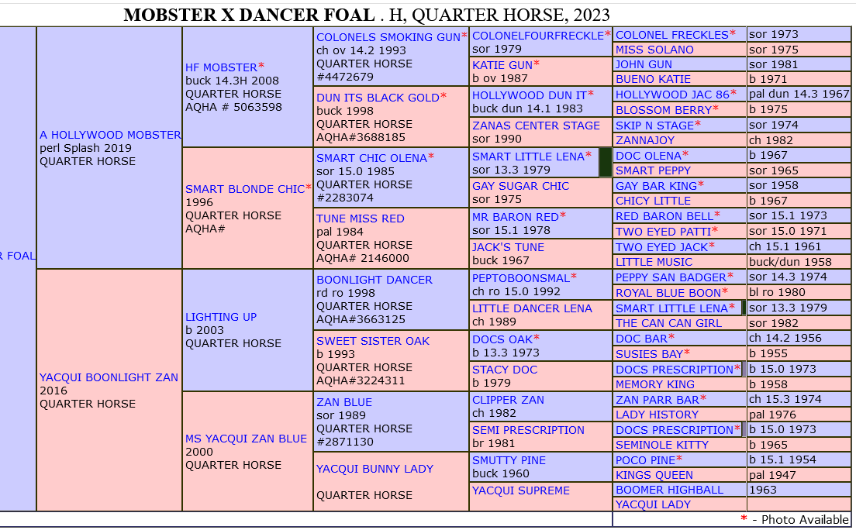Follow the ZAN PARR BAR link
The image size is (856, 530).
tap(658, 400)
